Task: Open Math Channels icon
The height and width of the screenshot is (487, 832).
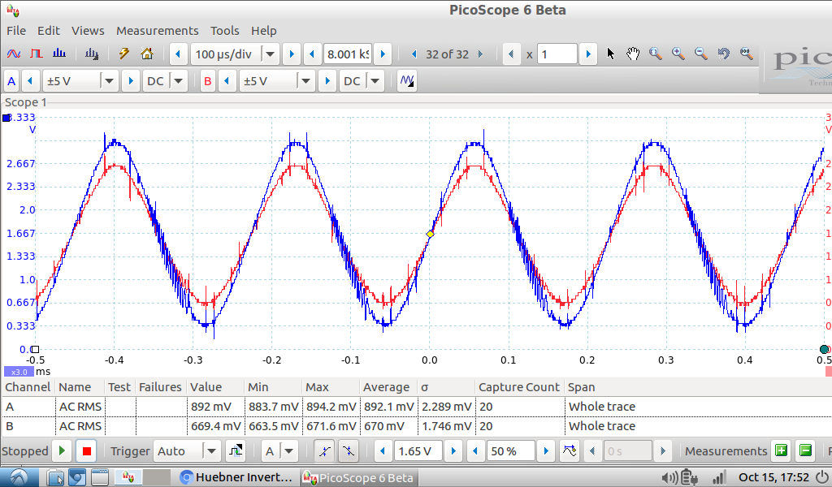Action: [x=407, y=81]
